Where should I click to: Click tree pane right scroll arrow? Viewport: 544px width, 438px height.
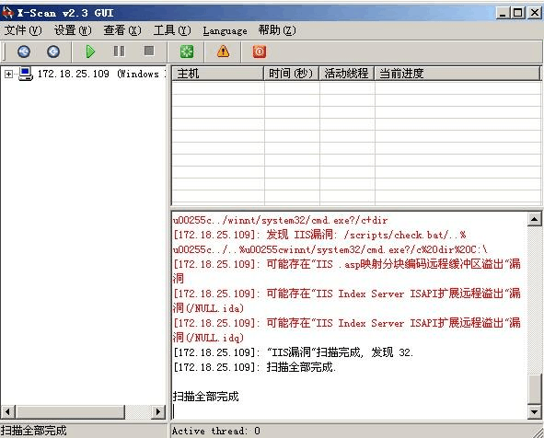tap(158, 412)
